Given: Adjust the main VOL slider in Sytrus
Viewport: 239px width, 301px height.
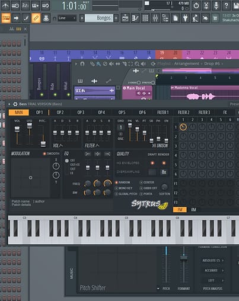Looking at the screenshot, I should pyautogui.click(x=17, y=129).
